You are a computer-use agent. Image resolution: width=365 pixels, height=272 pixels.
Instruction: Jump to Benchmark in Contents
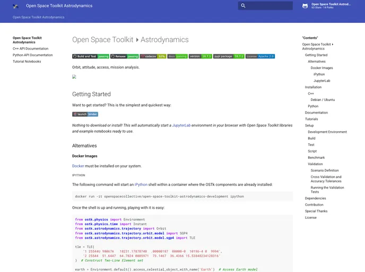tap(316, 158)
